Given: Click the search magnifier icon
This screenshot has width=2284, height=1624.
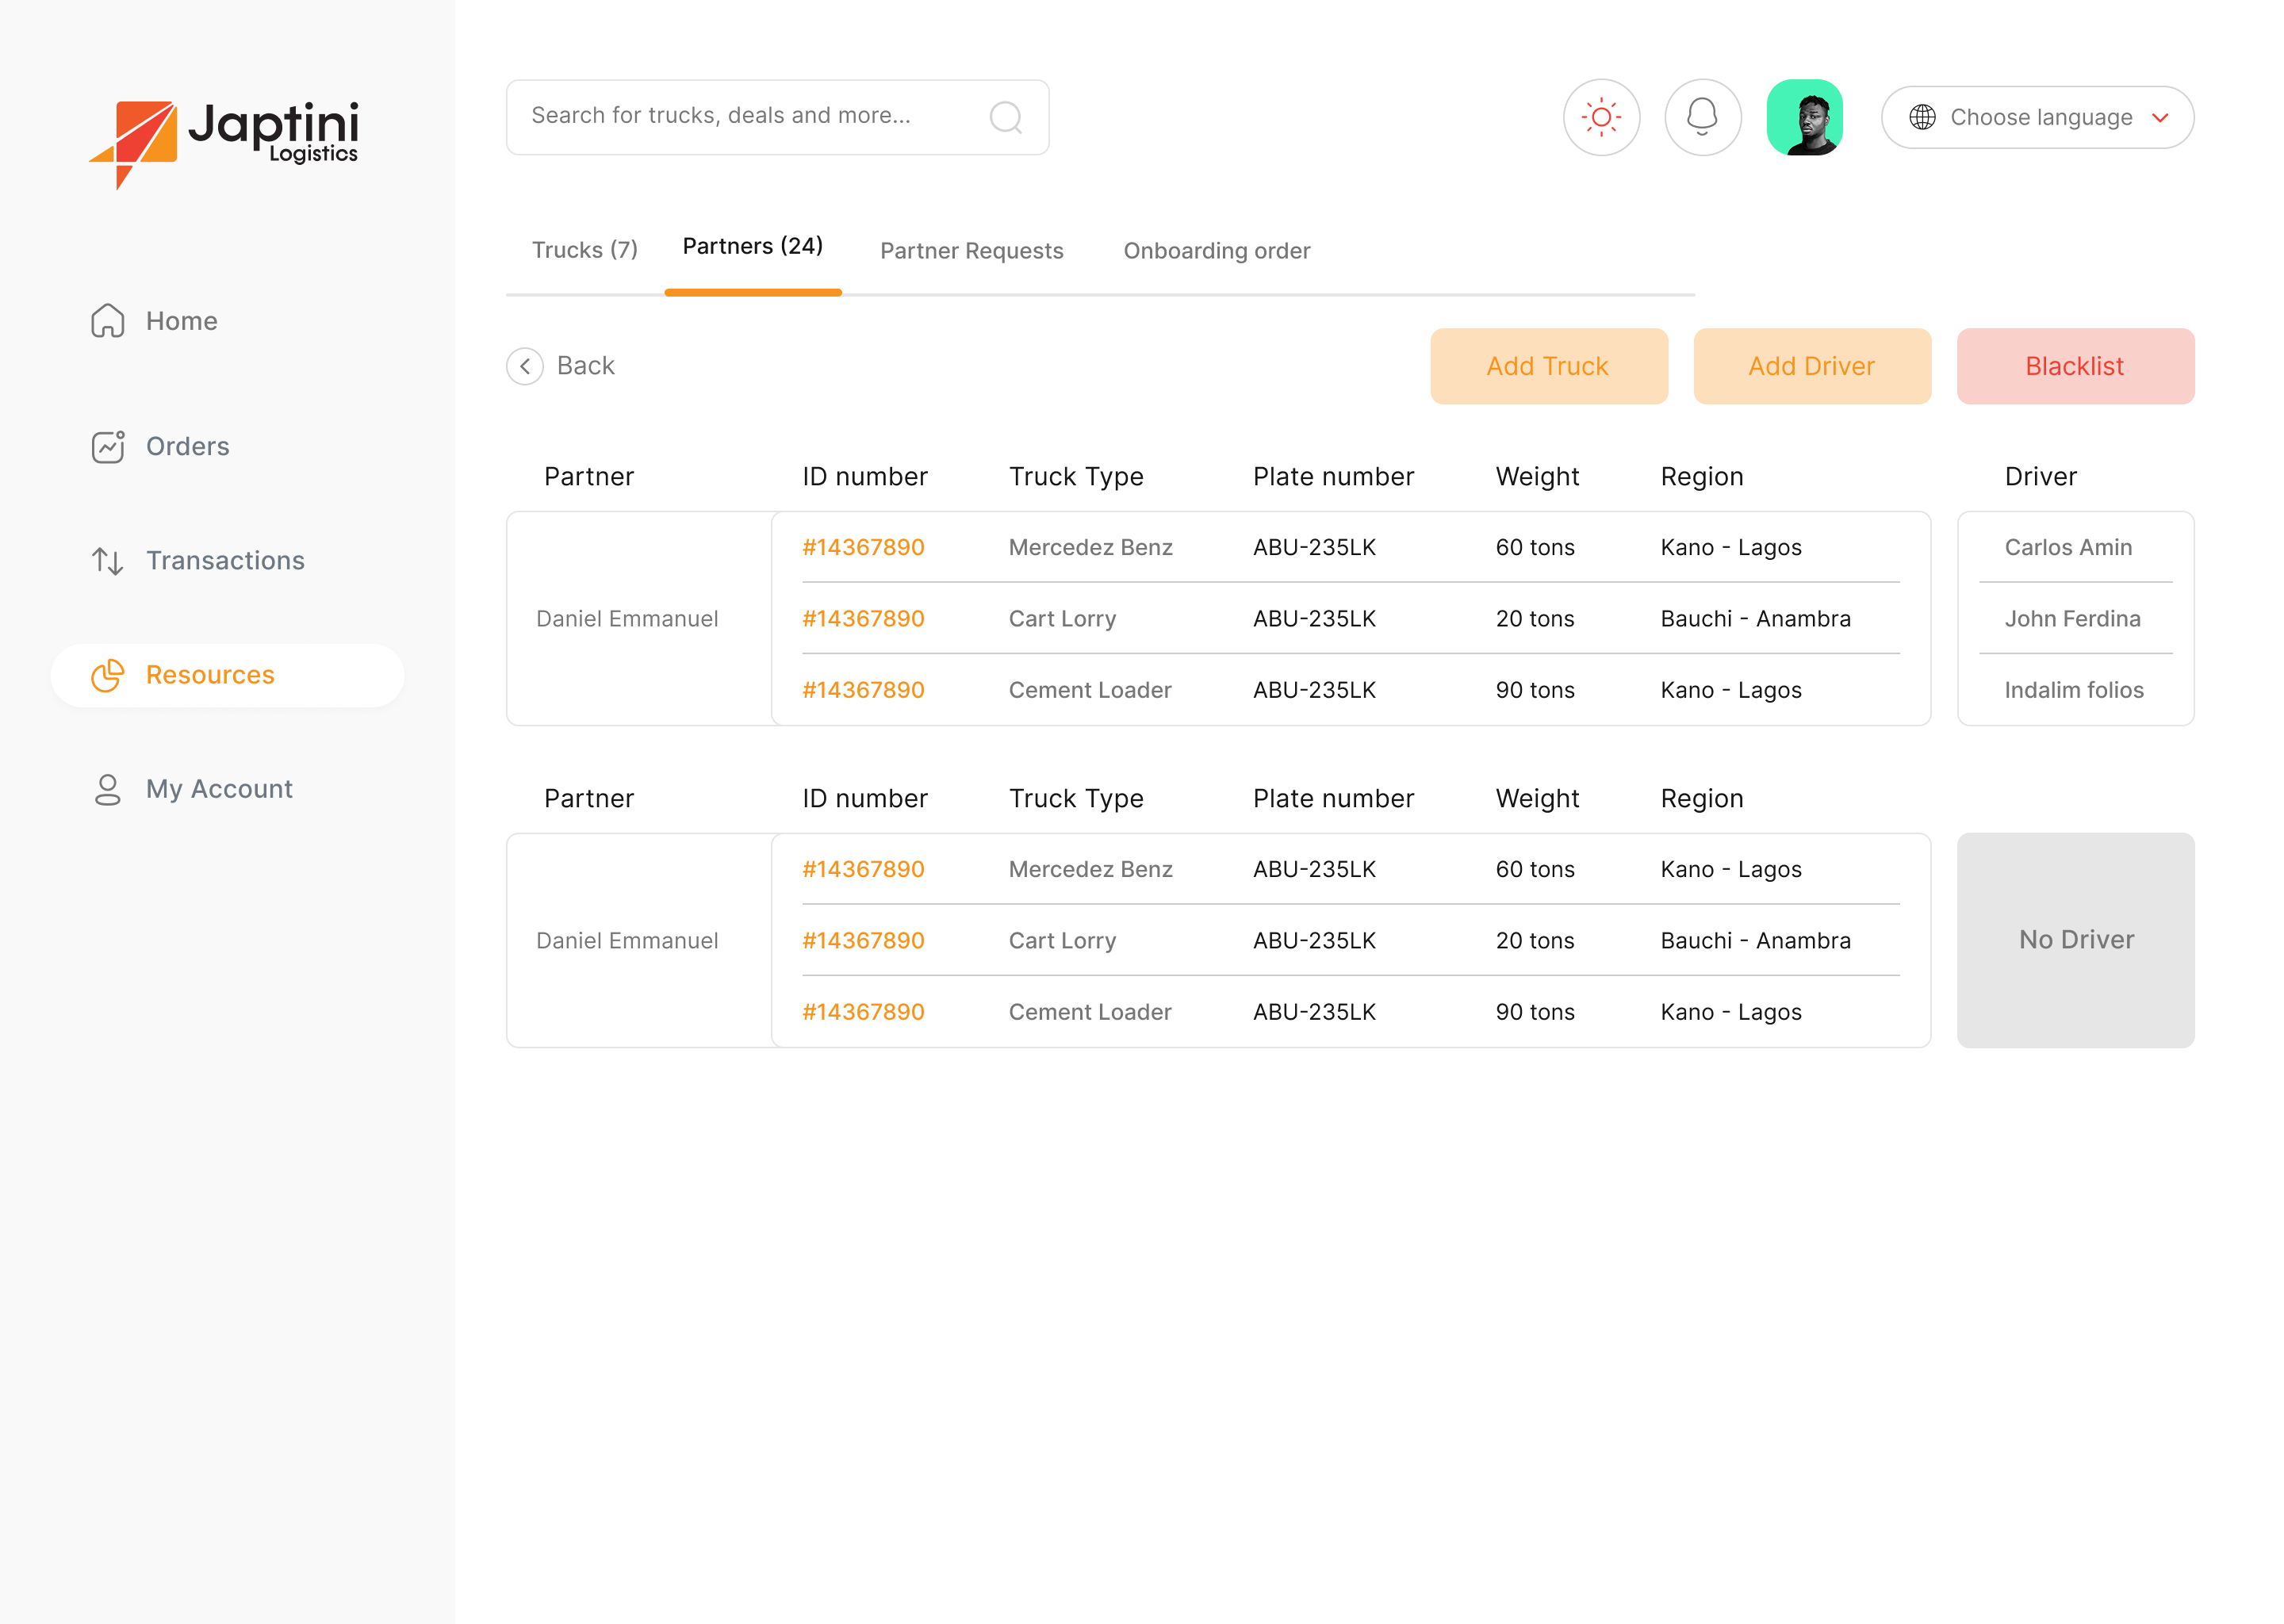Looking at the screenshot, I should click(1005, 117).
